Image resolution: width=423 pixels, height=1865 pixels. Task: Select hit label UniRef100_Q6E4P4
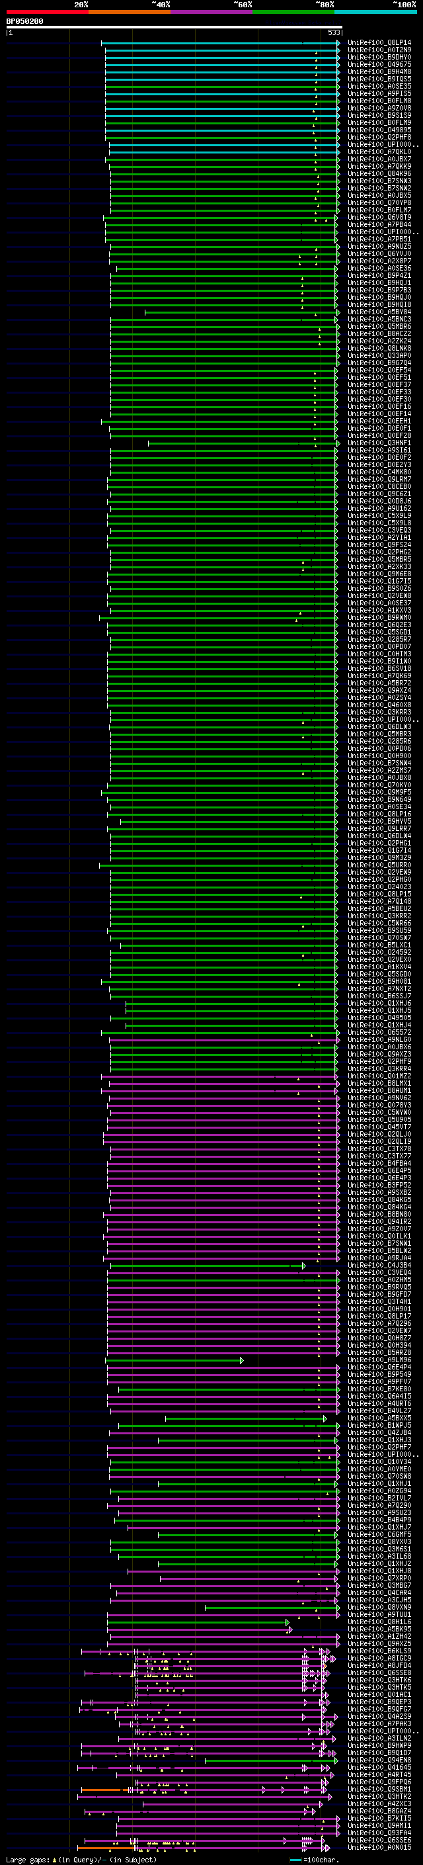(379, 1367)
